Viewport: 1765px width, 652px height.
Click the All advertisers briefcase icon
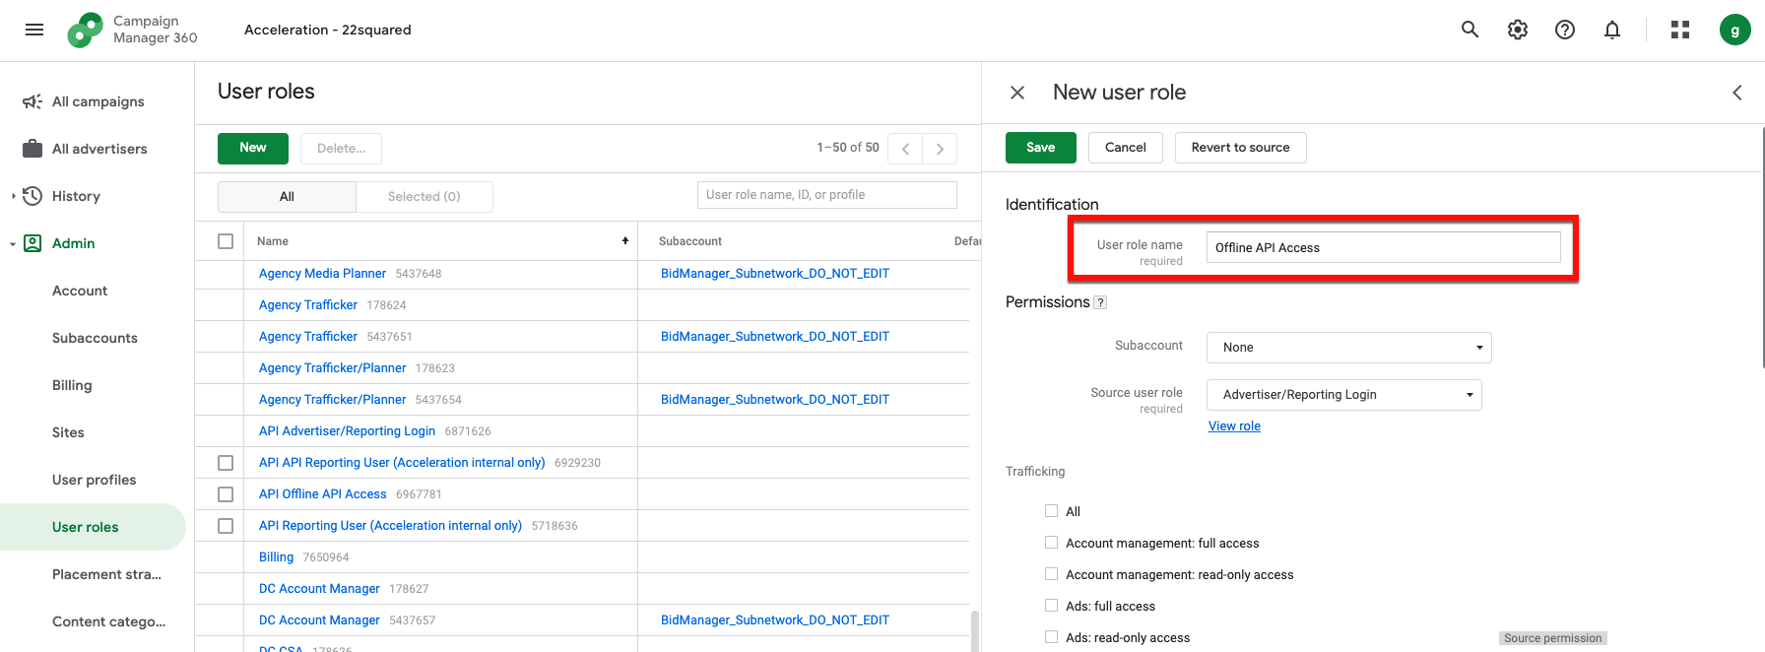(x=33, y=149)
